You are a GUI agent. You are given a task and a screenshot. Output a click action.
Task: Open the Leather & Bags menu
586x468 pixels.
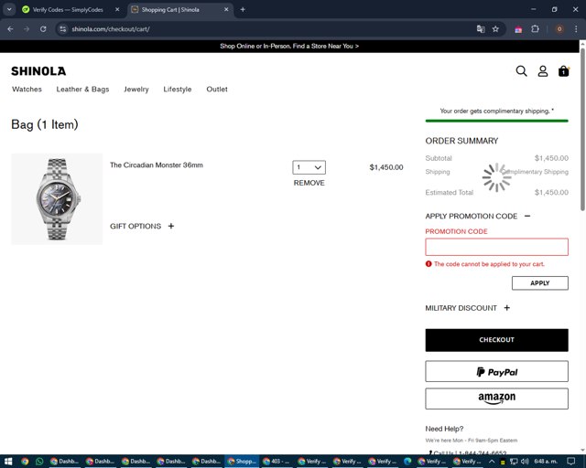[x=82, y=90]
